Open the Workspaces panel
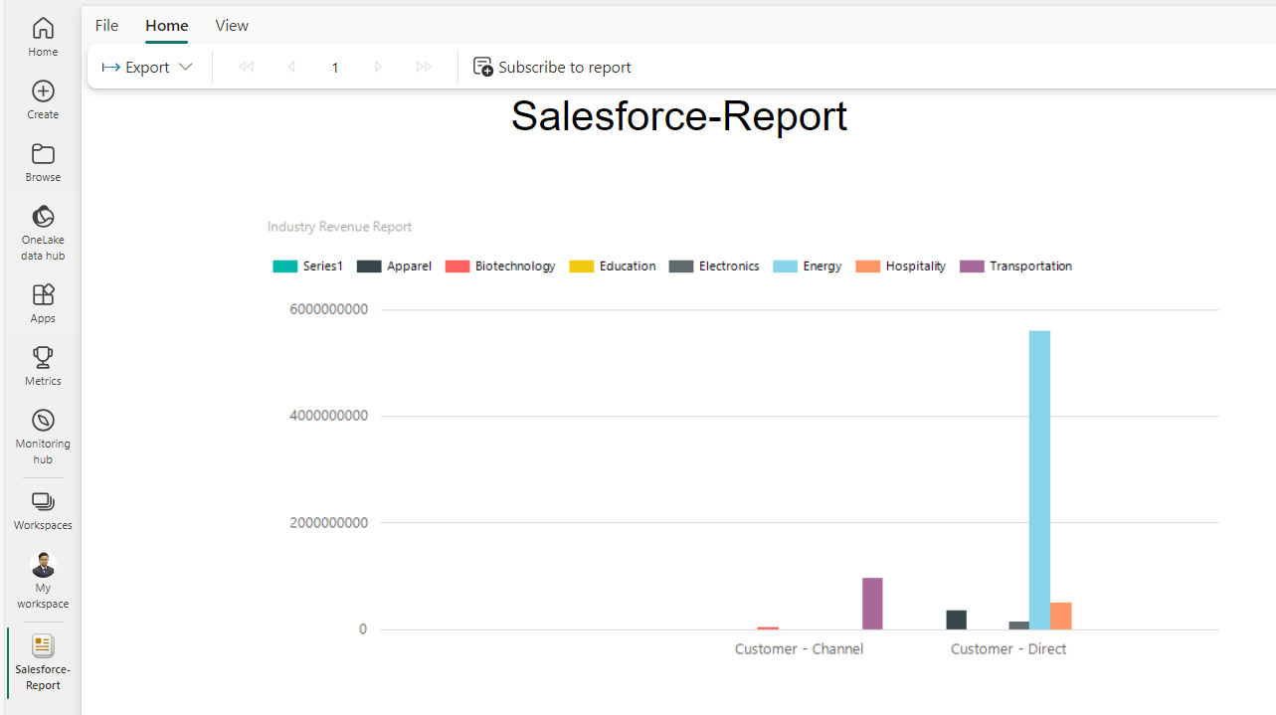This screenshot has height=715, width=1276. (x=43, y=510)
